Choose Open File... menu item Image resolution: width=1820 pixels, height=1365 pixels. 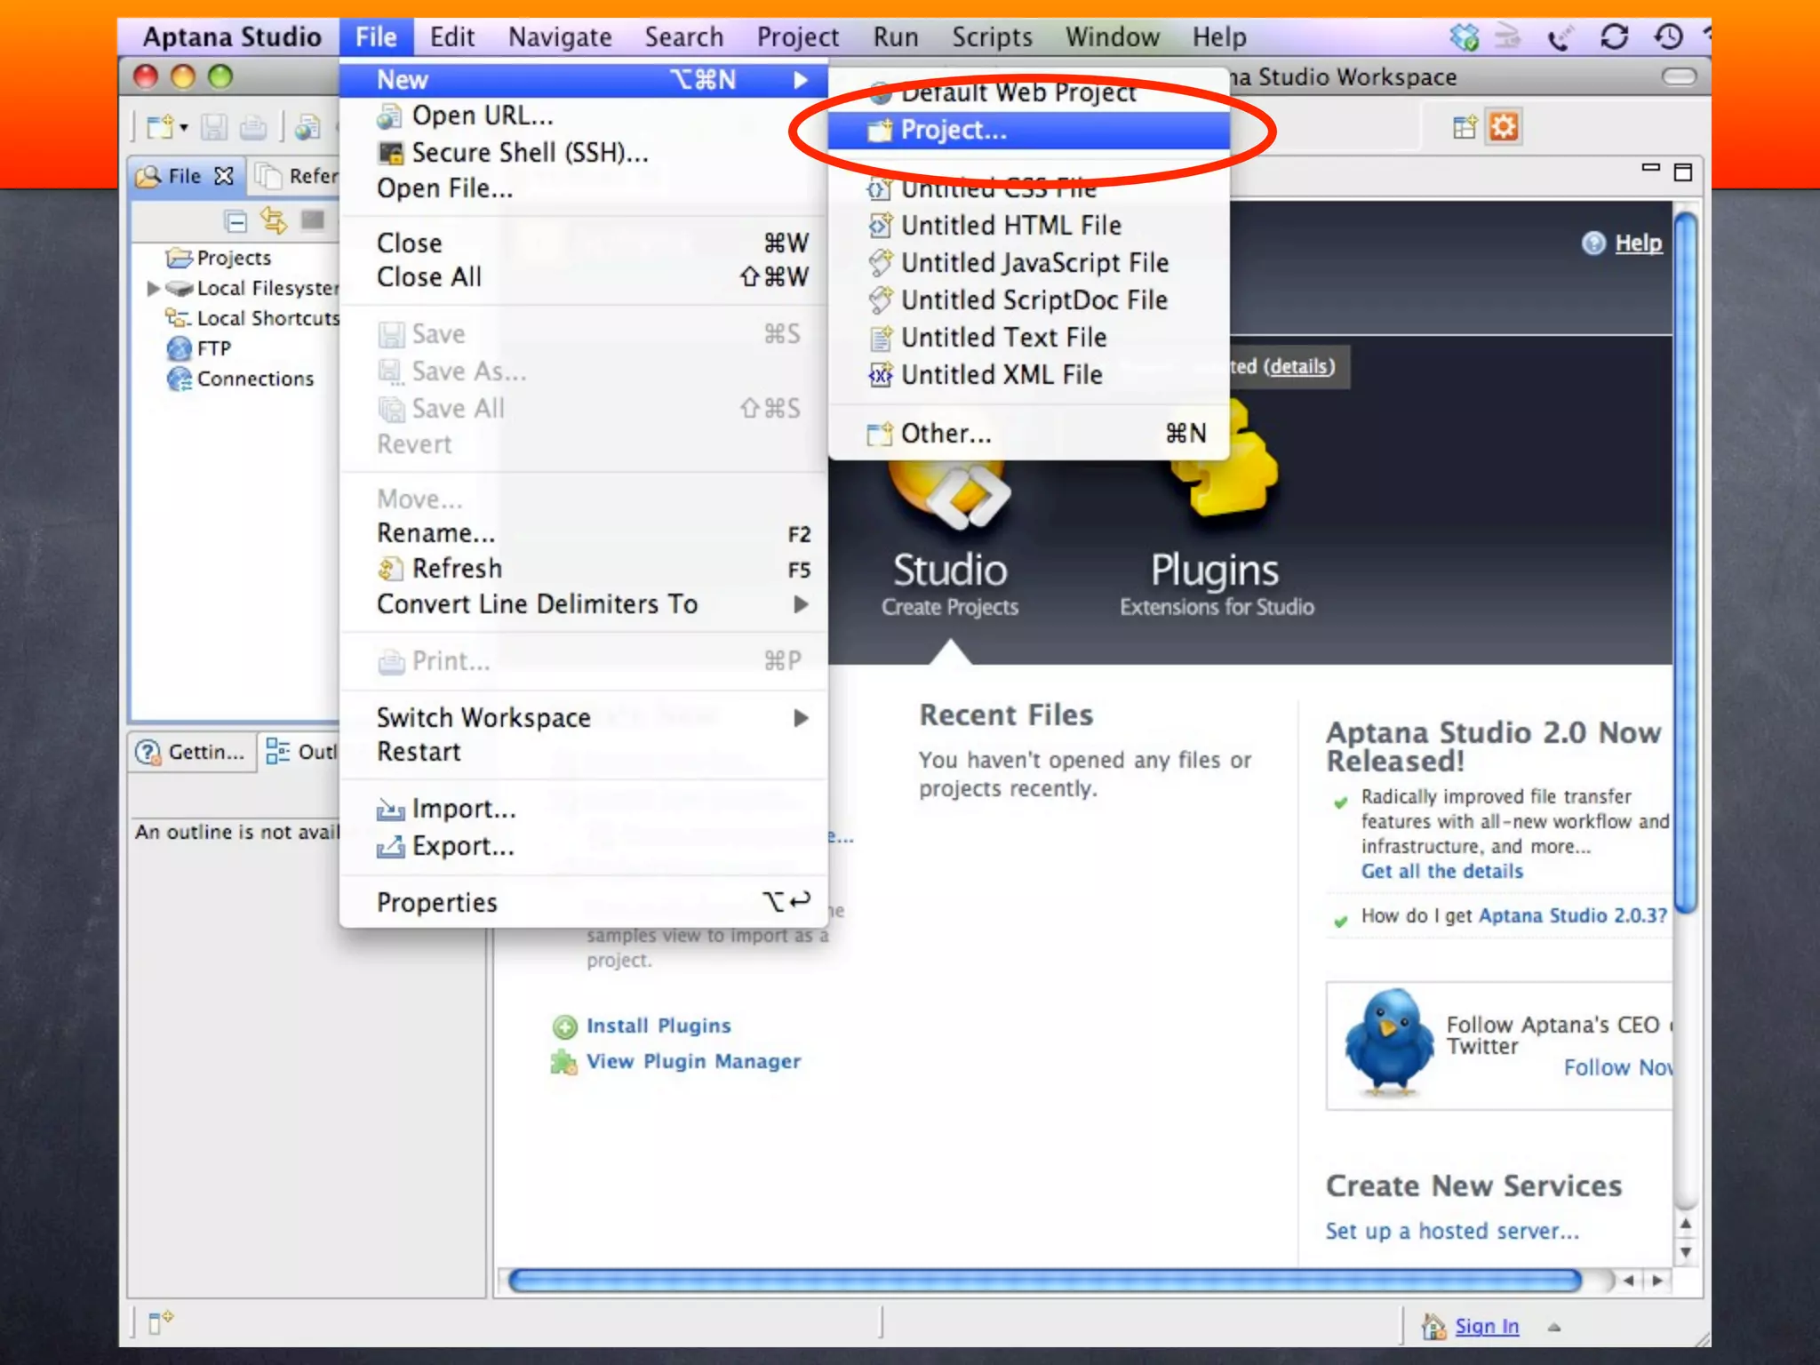point(583,188)
